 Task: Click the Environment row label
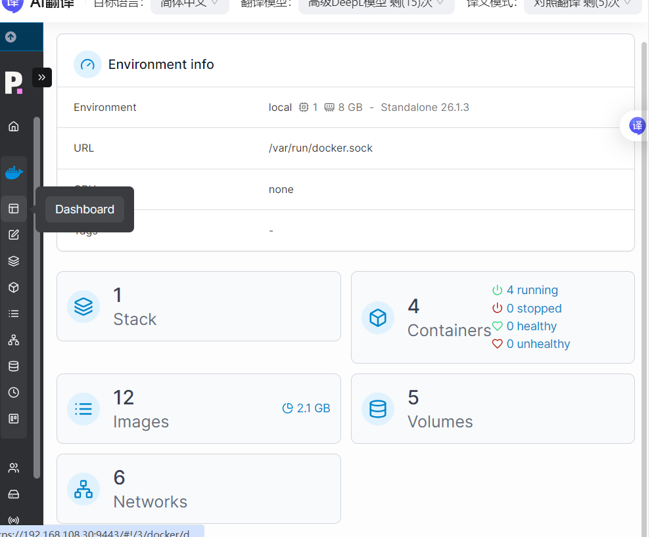coord(105,108)
